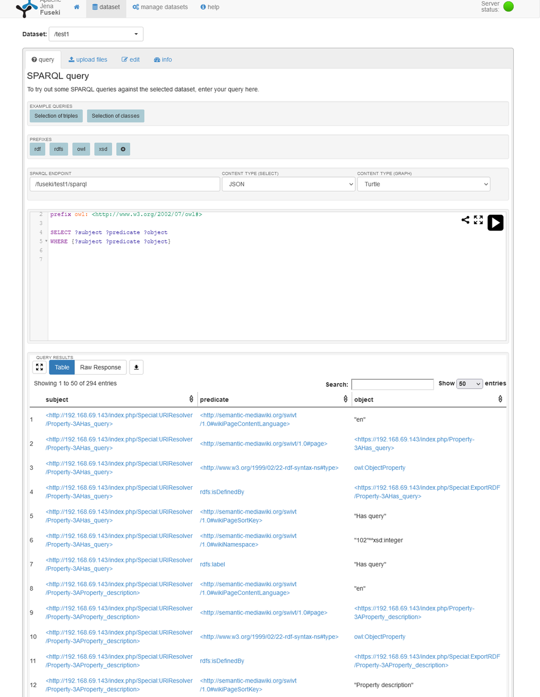Click the results Search field

[x=393, y=384]
